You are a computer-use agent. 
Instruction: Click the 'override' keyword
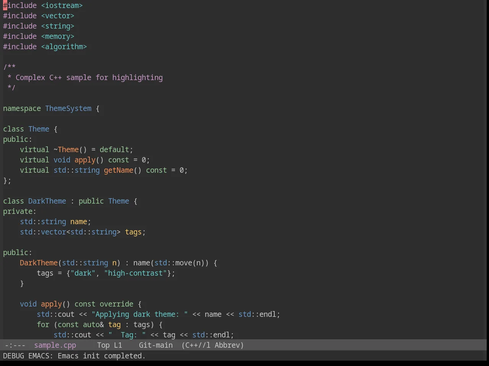tap(117, 304)
